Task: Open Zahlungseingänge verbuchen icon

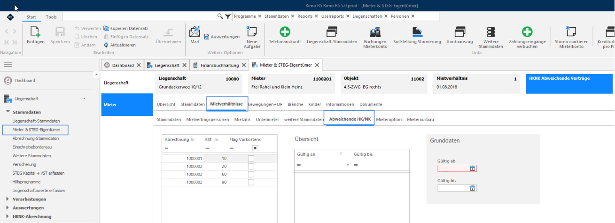Action: 527,32
